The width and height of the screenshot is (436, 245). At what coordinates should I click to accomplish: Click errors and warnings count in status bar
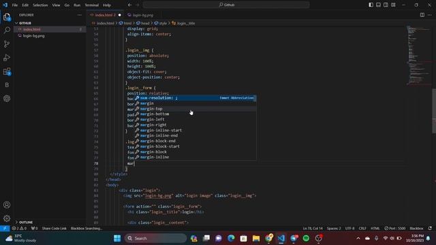(19, 229)
